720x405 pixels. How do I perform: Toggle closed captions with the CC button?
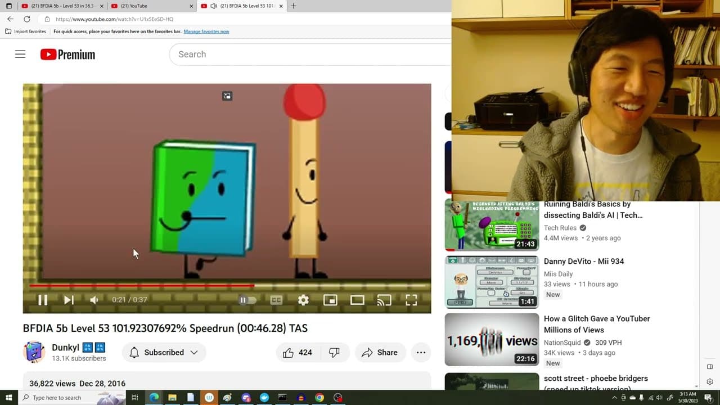(276, 300)
